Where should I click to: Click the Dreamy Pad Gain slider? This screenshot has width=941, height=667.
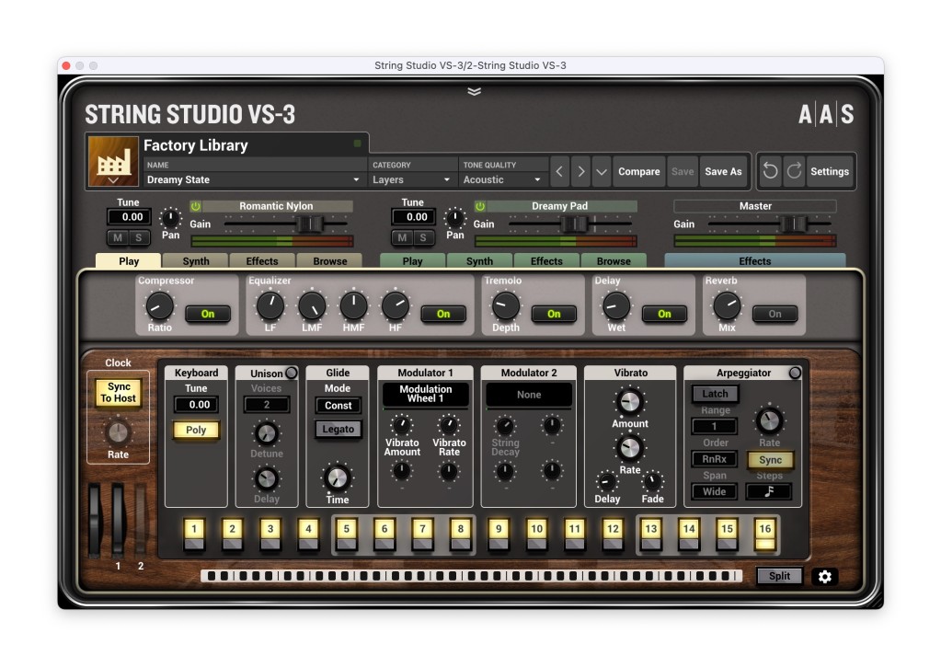click(570, 224)
